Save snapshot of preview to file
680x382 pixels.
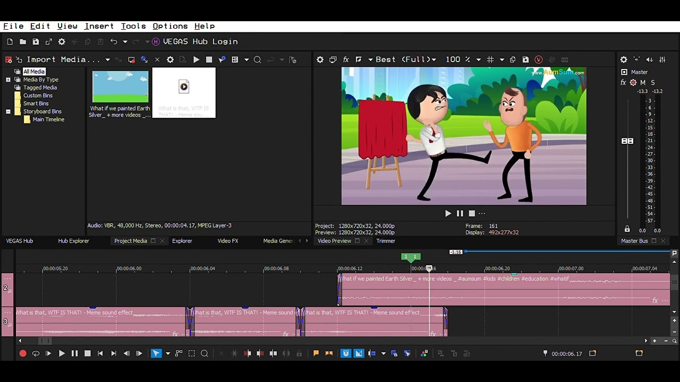click(x=525, y=60)
